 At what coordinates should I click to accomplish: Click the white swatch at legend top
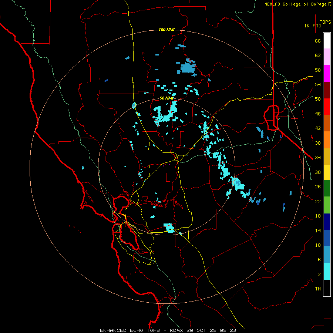(x=327, y=41)
